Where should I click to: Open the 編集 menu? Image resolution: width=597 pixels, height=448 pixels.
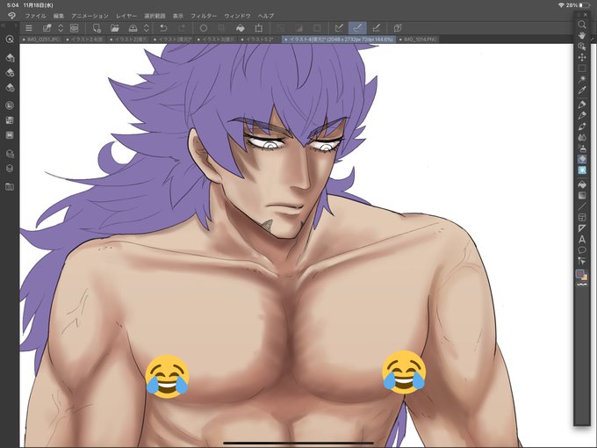click(59, 16)
